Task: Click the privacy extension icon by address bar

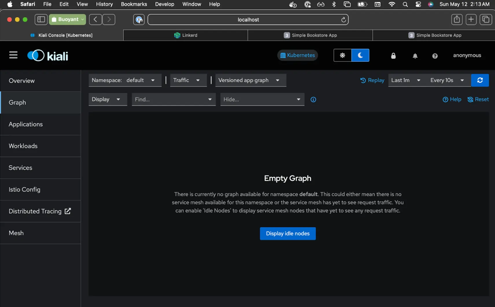Action: point(139,19)
